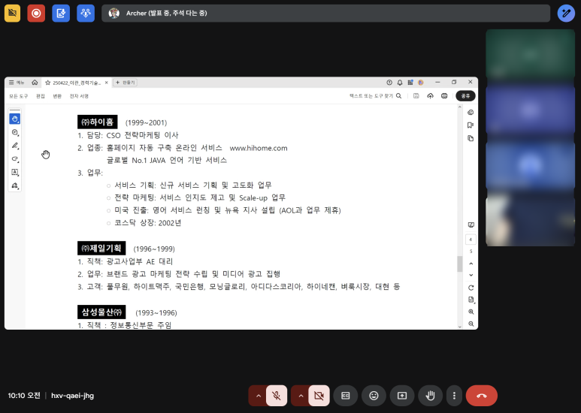Click the current page number box 4
This screenshot has width=581, height=413.
click(471, 240)
